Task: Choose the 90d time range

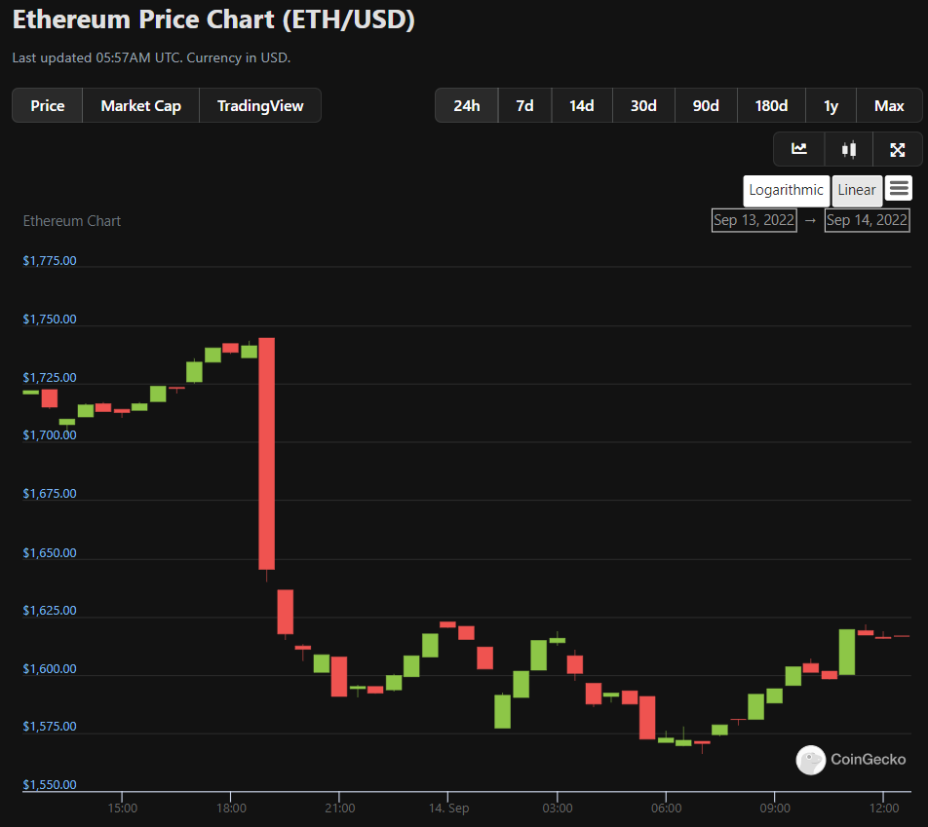Action: [x=706, y=106]
